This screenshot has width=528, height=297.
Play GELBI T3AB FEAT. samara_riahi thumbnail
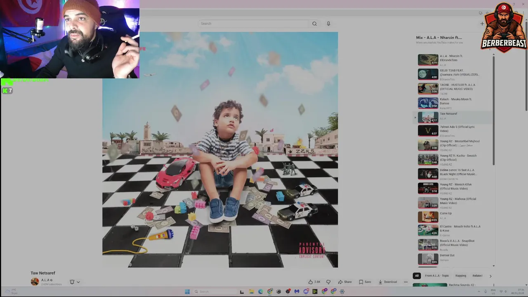point(428,74)
